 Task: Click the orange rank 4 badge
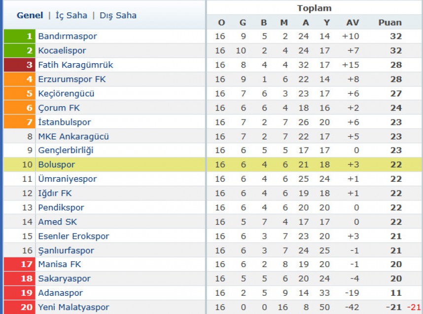[x=19, y=79]
